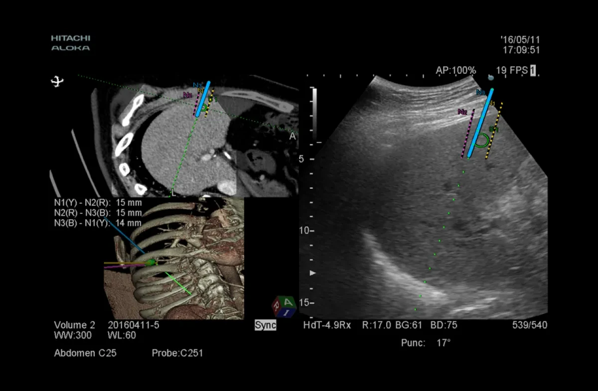Image resolution: width=598 pixels, height=391 pixels.
Task: Click the green target circle on ultrasound
Action: (x=481, y=141)
